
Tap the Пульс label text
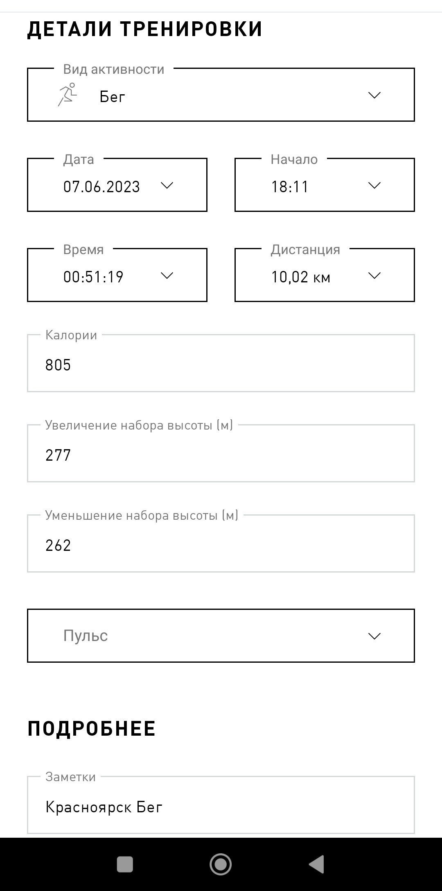point(86,636)
